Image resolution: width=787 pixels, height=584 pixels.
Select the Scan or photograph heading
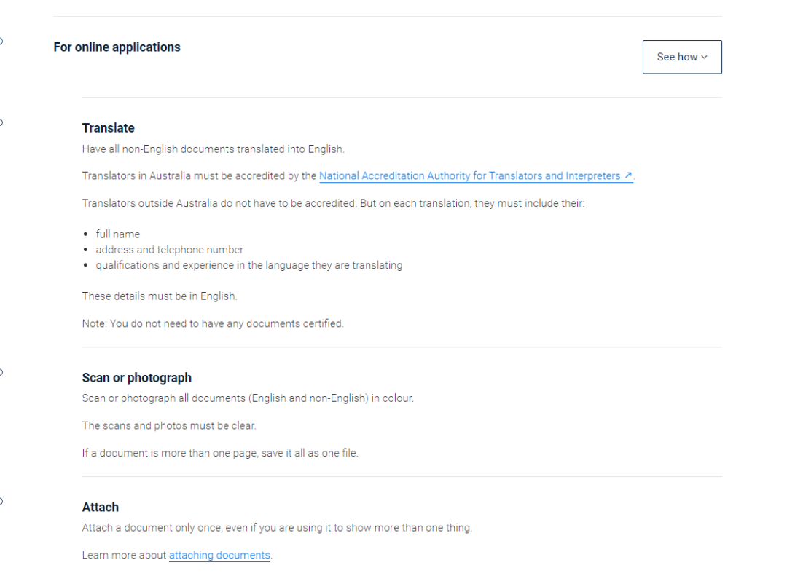point(136,378)
